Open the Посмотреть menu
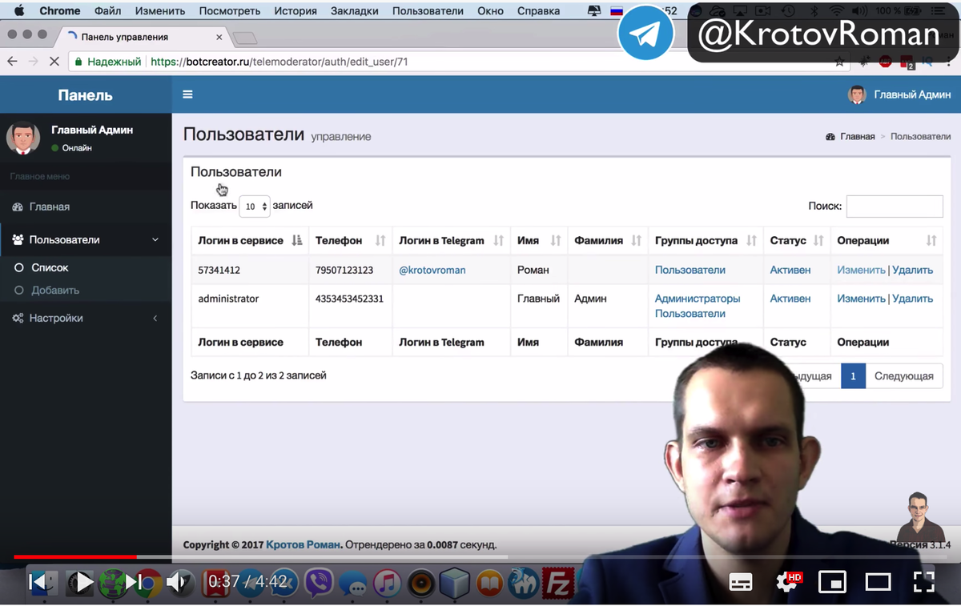The width and height of the screenshot is (961, 606). pyautogui.click(x=230, y=11)
